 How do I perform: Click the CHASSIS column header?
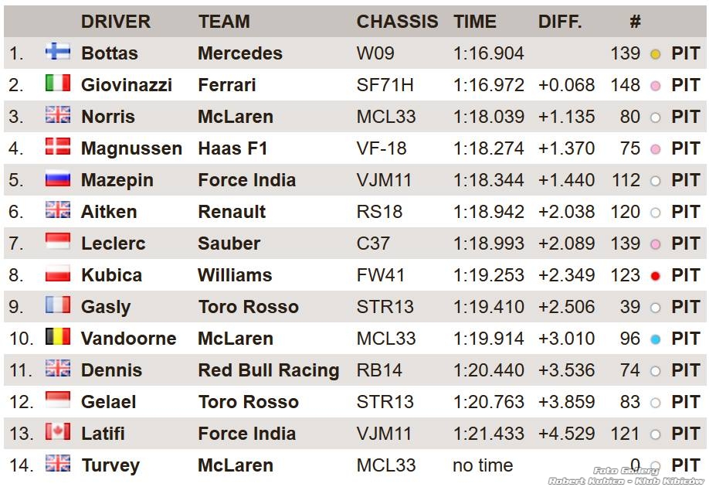pos(397,22)
